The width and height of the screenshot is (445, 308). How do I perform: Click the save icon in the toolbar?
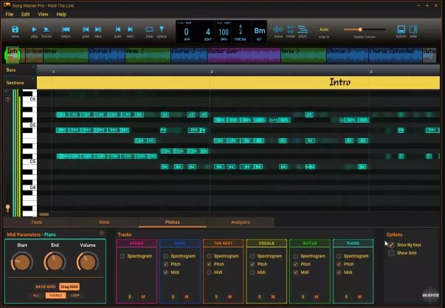[15, 30]
